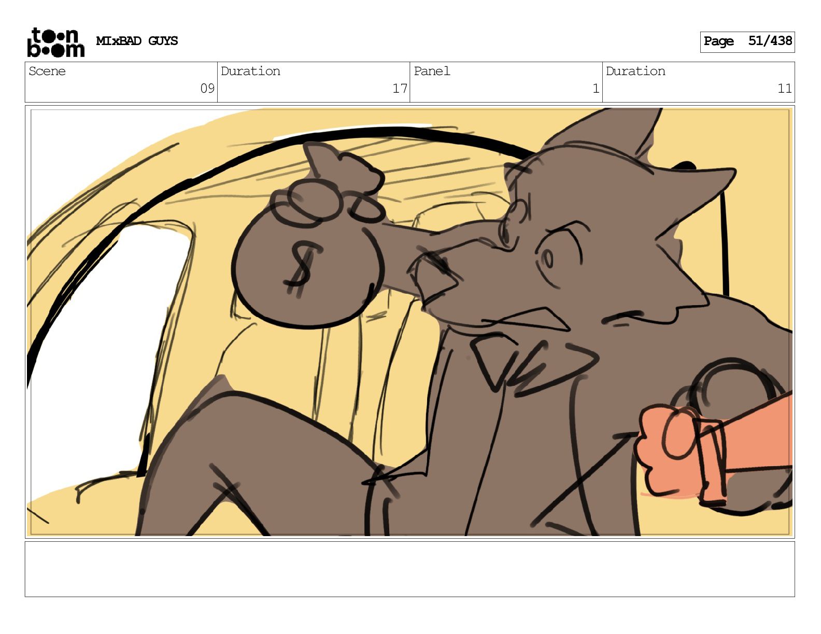Select the 'Panel' header label
Screen dimensions: 821x634
click(x=432, y=71)
